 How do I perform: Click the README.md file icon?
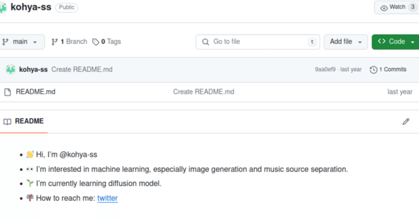click(7, 92)
